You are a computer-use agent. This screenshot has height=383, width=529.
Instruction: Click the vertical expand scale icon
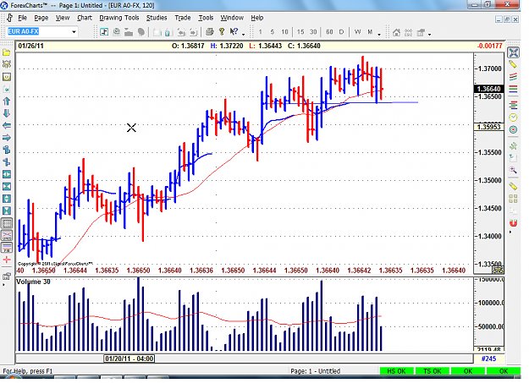[7, 199]
